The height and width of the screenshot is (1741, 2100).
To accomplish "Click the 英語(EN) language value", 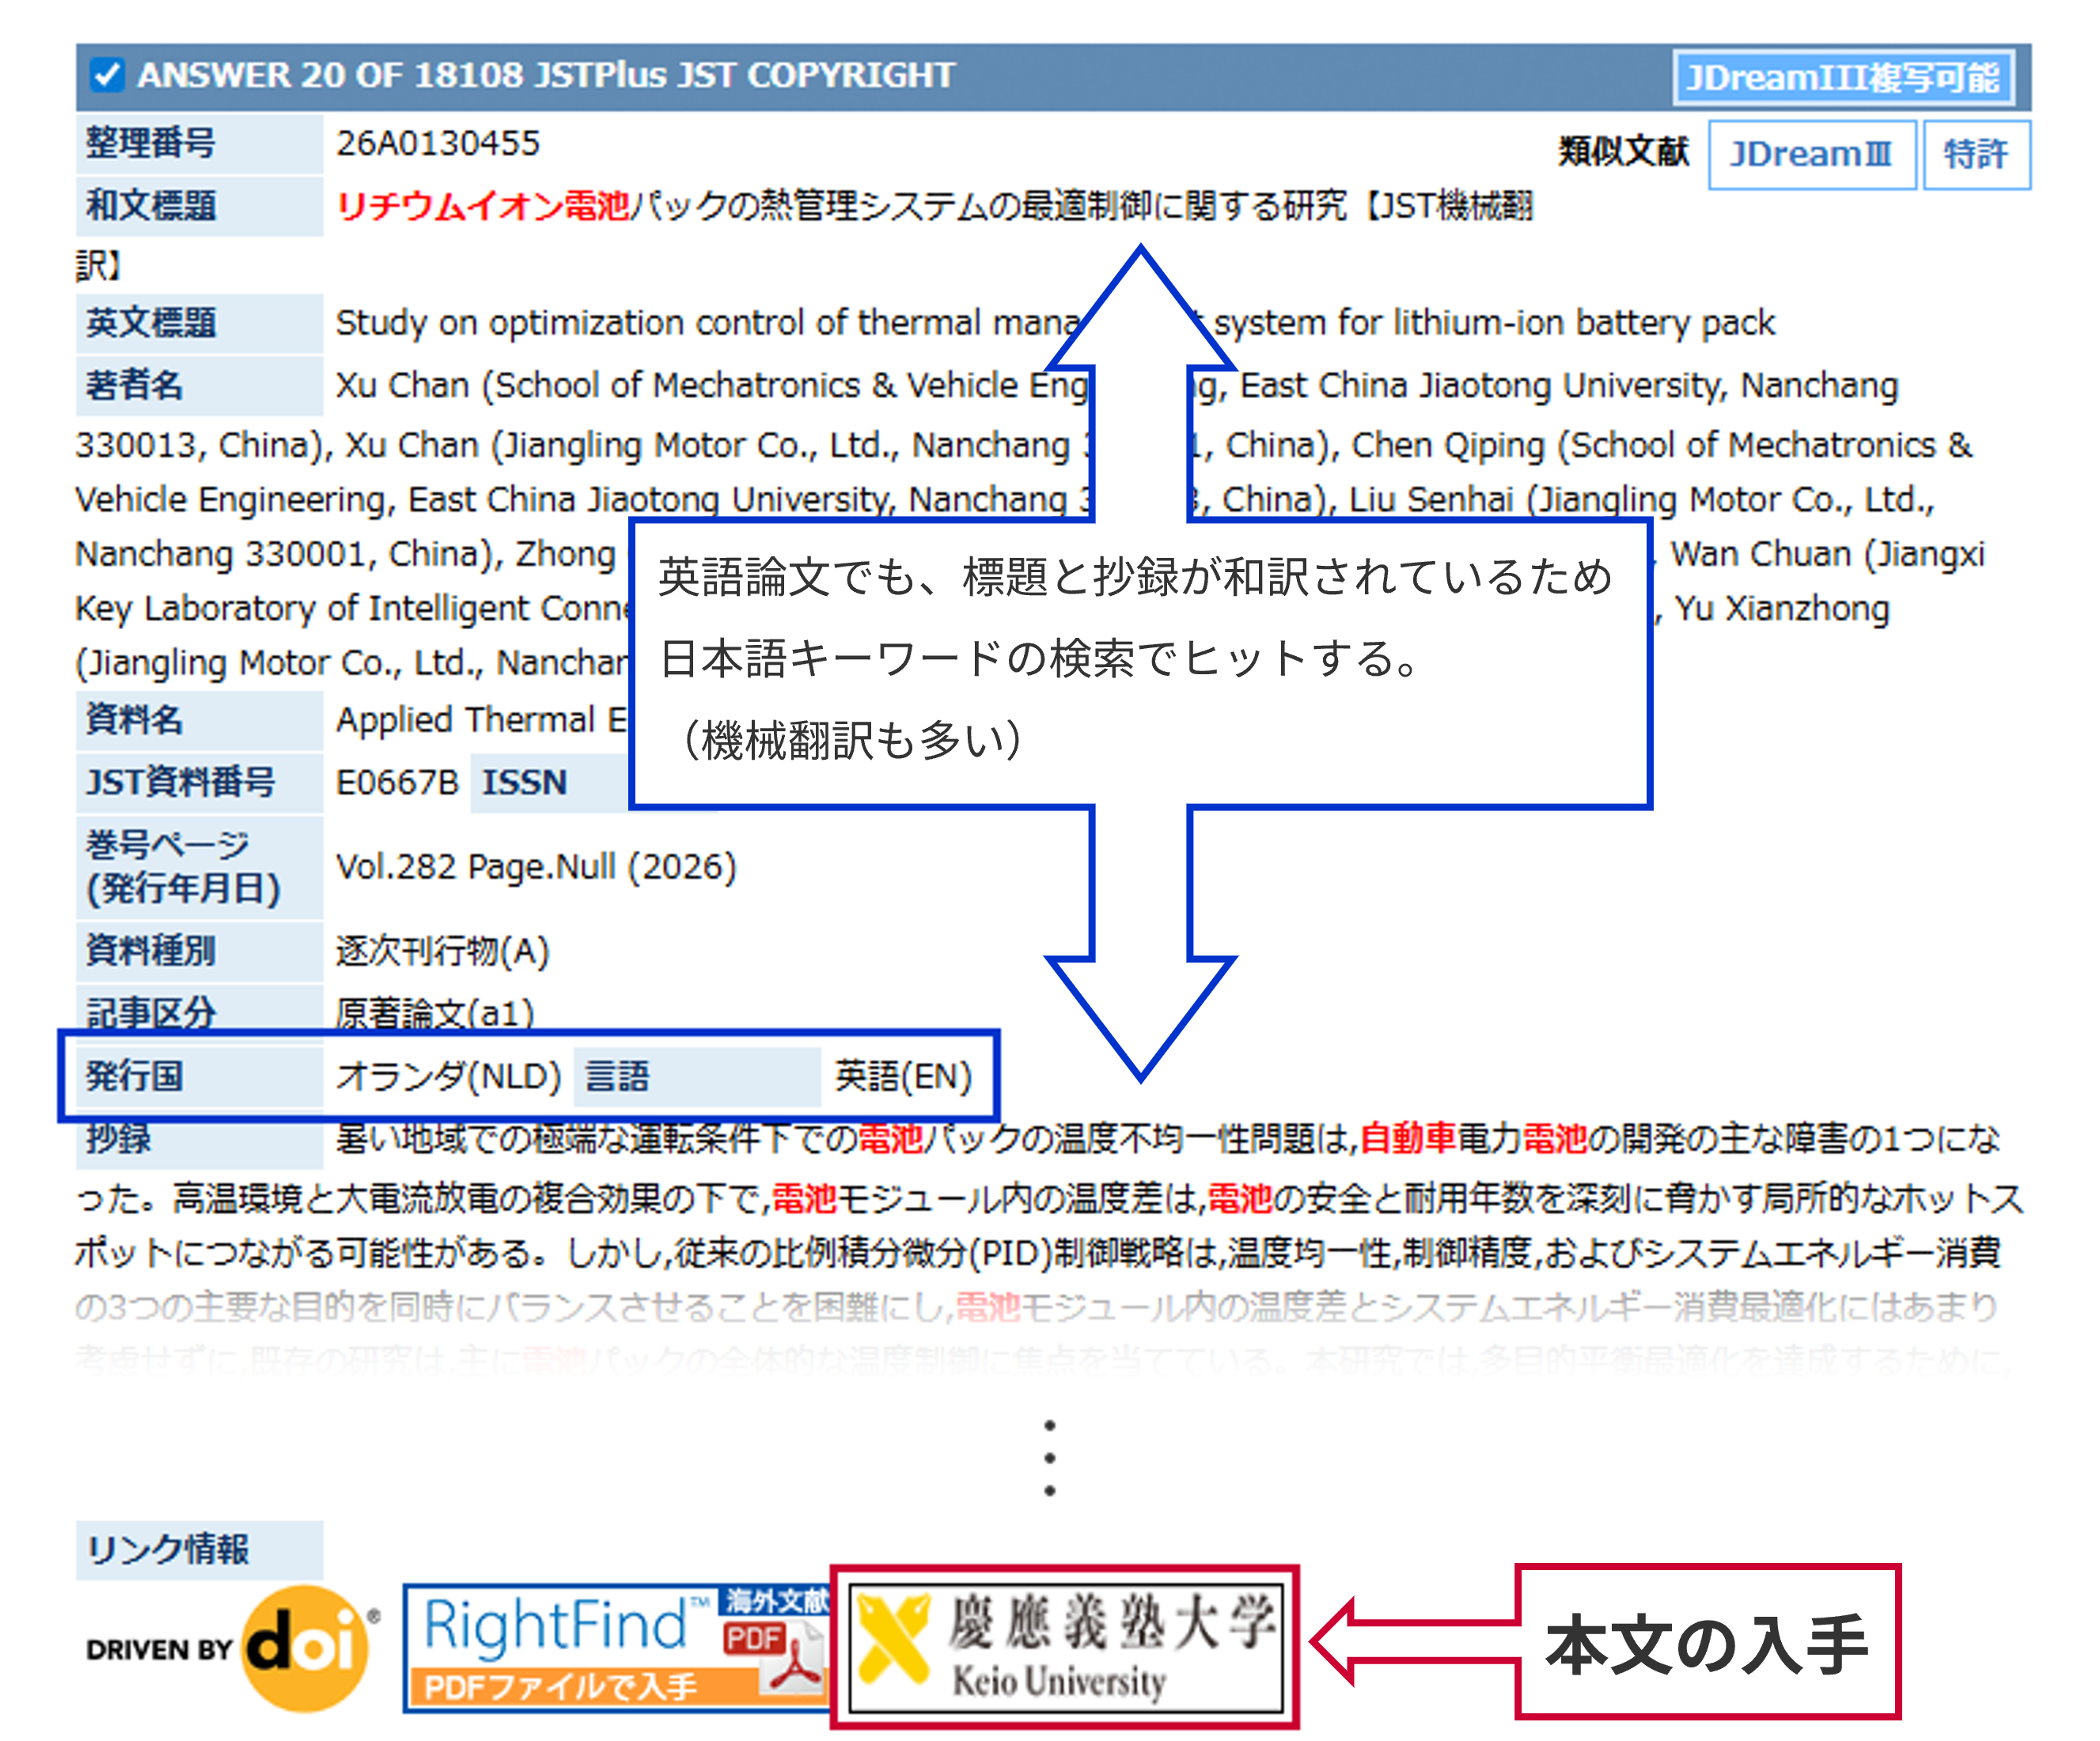I will tap(903, 1076).
